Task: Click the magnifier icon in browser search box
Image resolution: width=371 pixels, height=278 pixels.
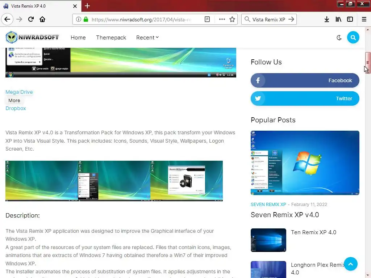Action: 247,20
